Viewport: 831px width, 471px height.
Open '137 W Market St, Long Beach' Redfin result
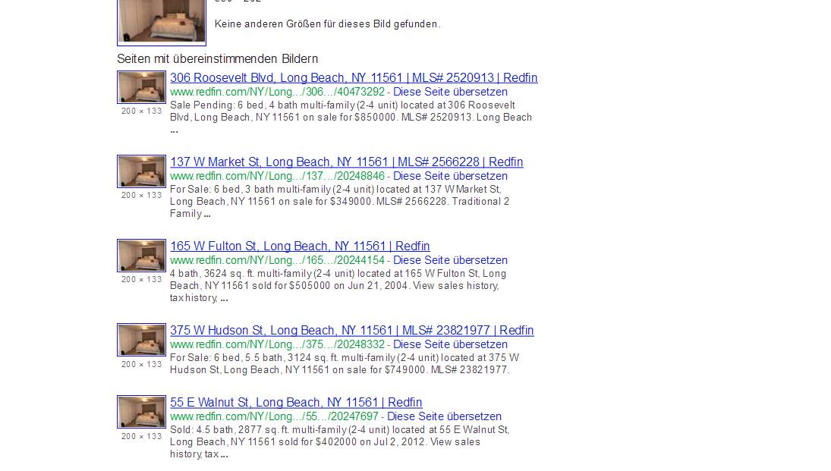point(347,162)
